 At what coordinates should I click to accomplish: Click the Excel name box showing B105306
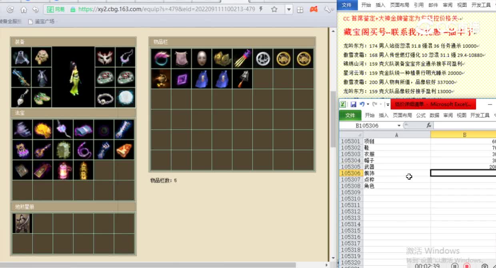pyautogui.click(x=367, y=125)
